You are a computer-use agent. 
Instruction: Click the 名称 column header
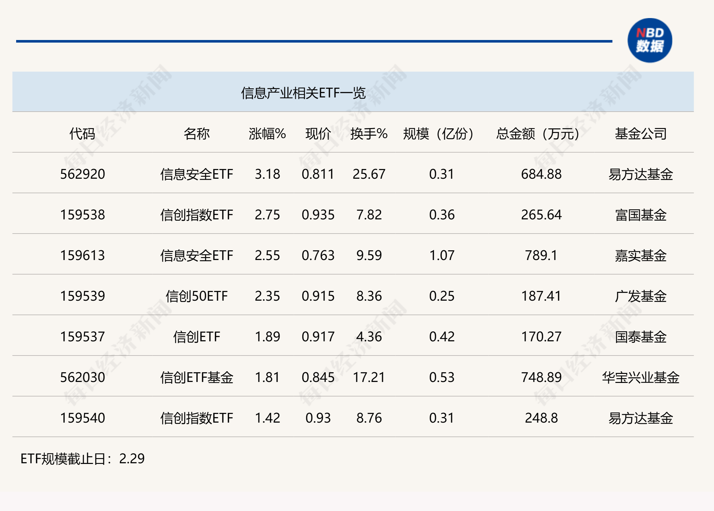197,134
